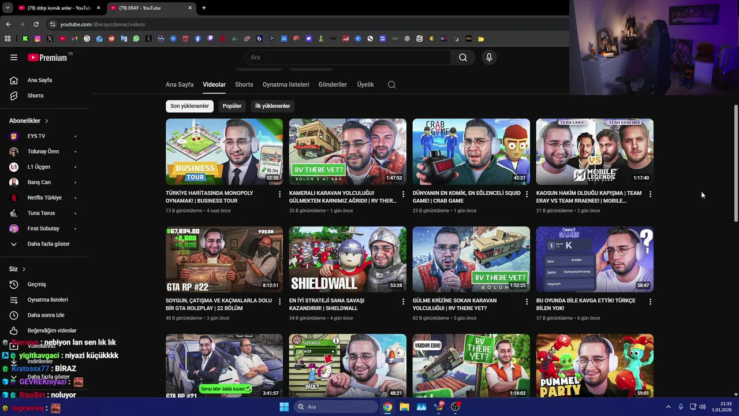
Task: Open options for Gülme krizine sokan video
Action: click(527, 302)
